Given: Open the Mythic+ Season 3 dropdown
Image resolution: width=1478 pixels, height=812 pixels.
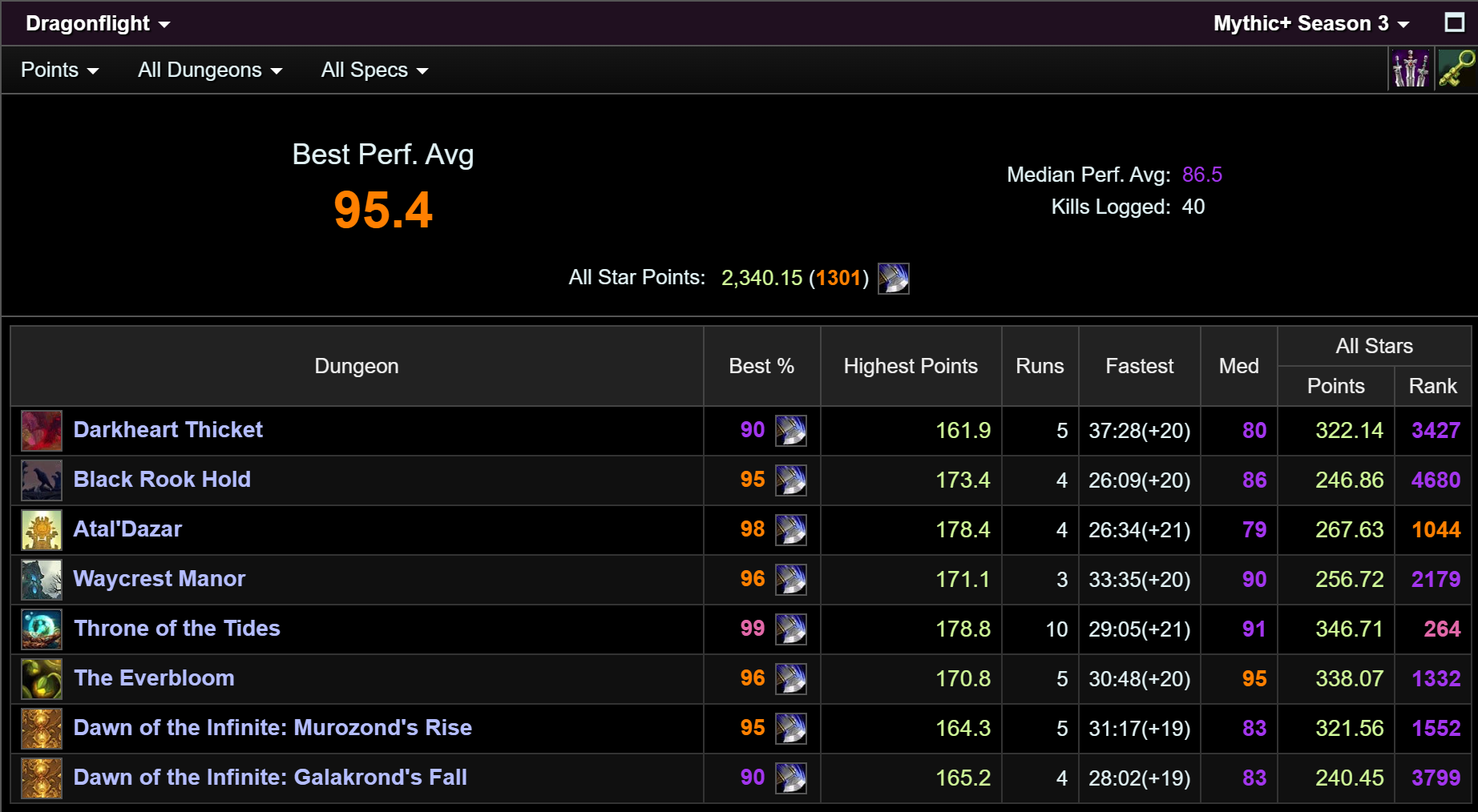Looking at the screenshot, I should (1311, 23).
